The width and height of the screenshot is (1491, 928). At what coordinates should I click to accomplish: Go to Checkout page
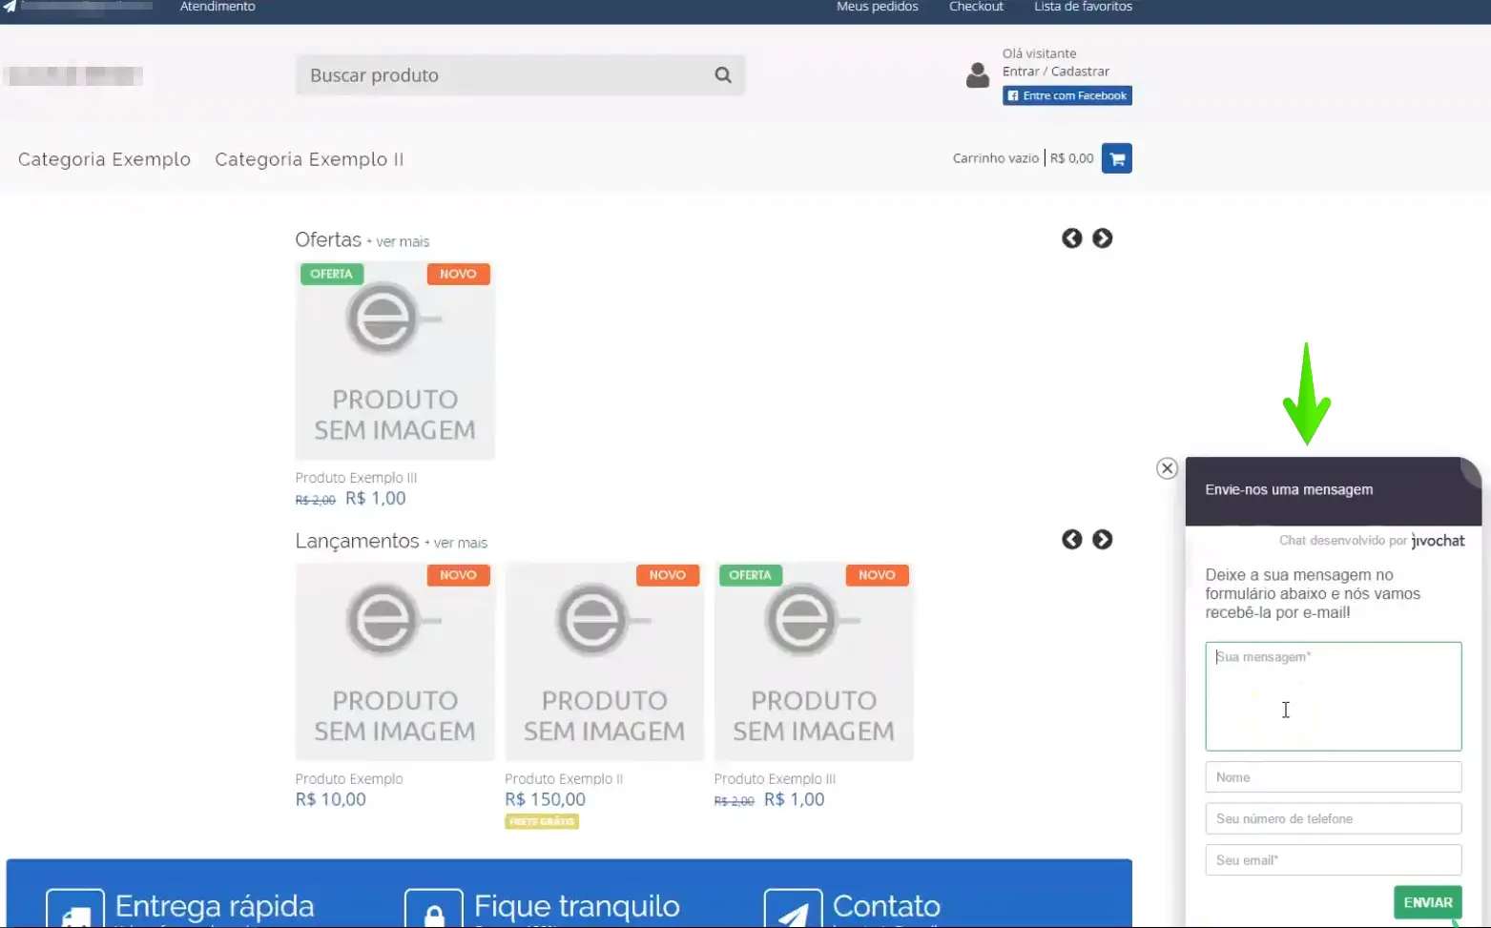pyautogui.click(x=975, y=7)
